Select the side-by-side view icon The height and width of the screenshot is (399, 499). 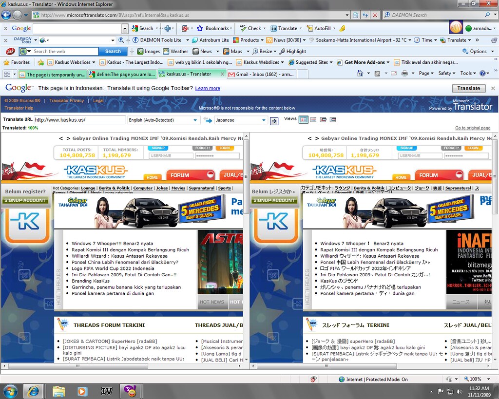coord(303,120)
